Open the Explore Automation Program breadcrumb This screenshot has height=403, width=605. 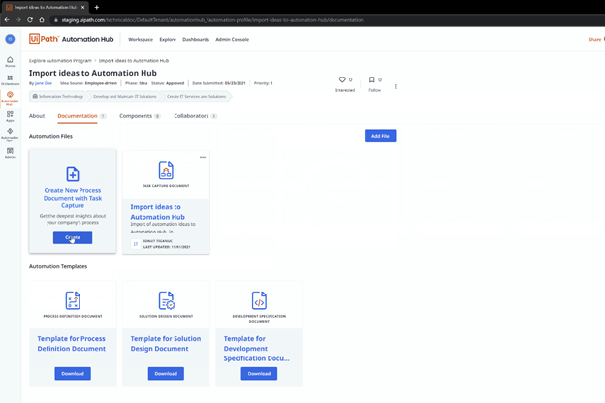(60, 60)
